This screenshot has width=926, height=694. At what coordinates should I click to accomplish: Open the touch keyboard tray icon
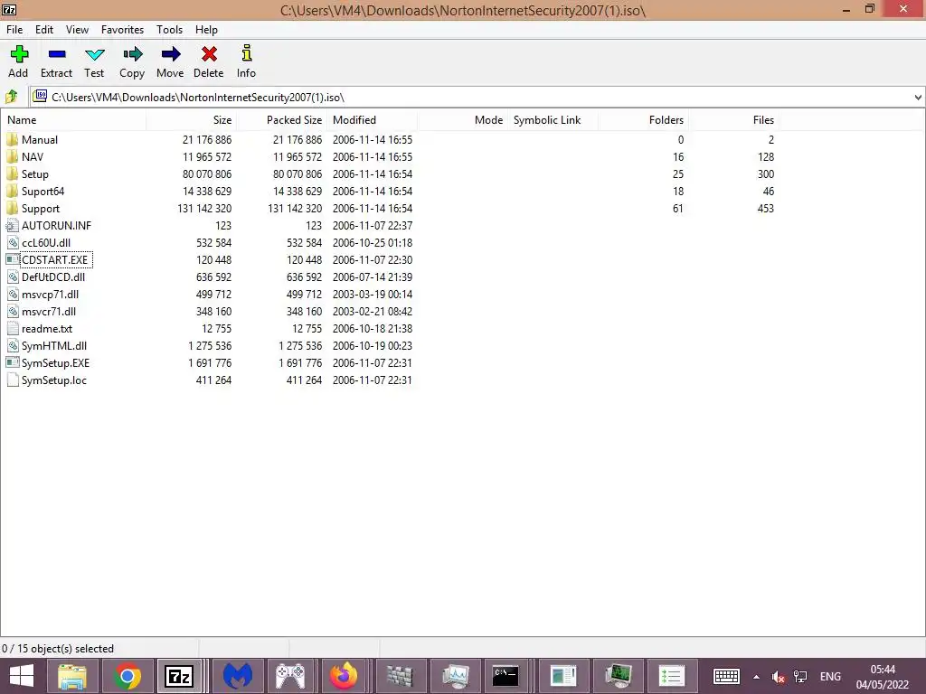[726, 676]
